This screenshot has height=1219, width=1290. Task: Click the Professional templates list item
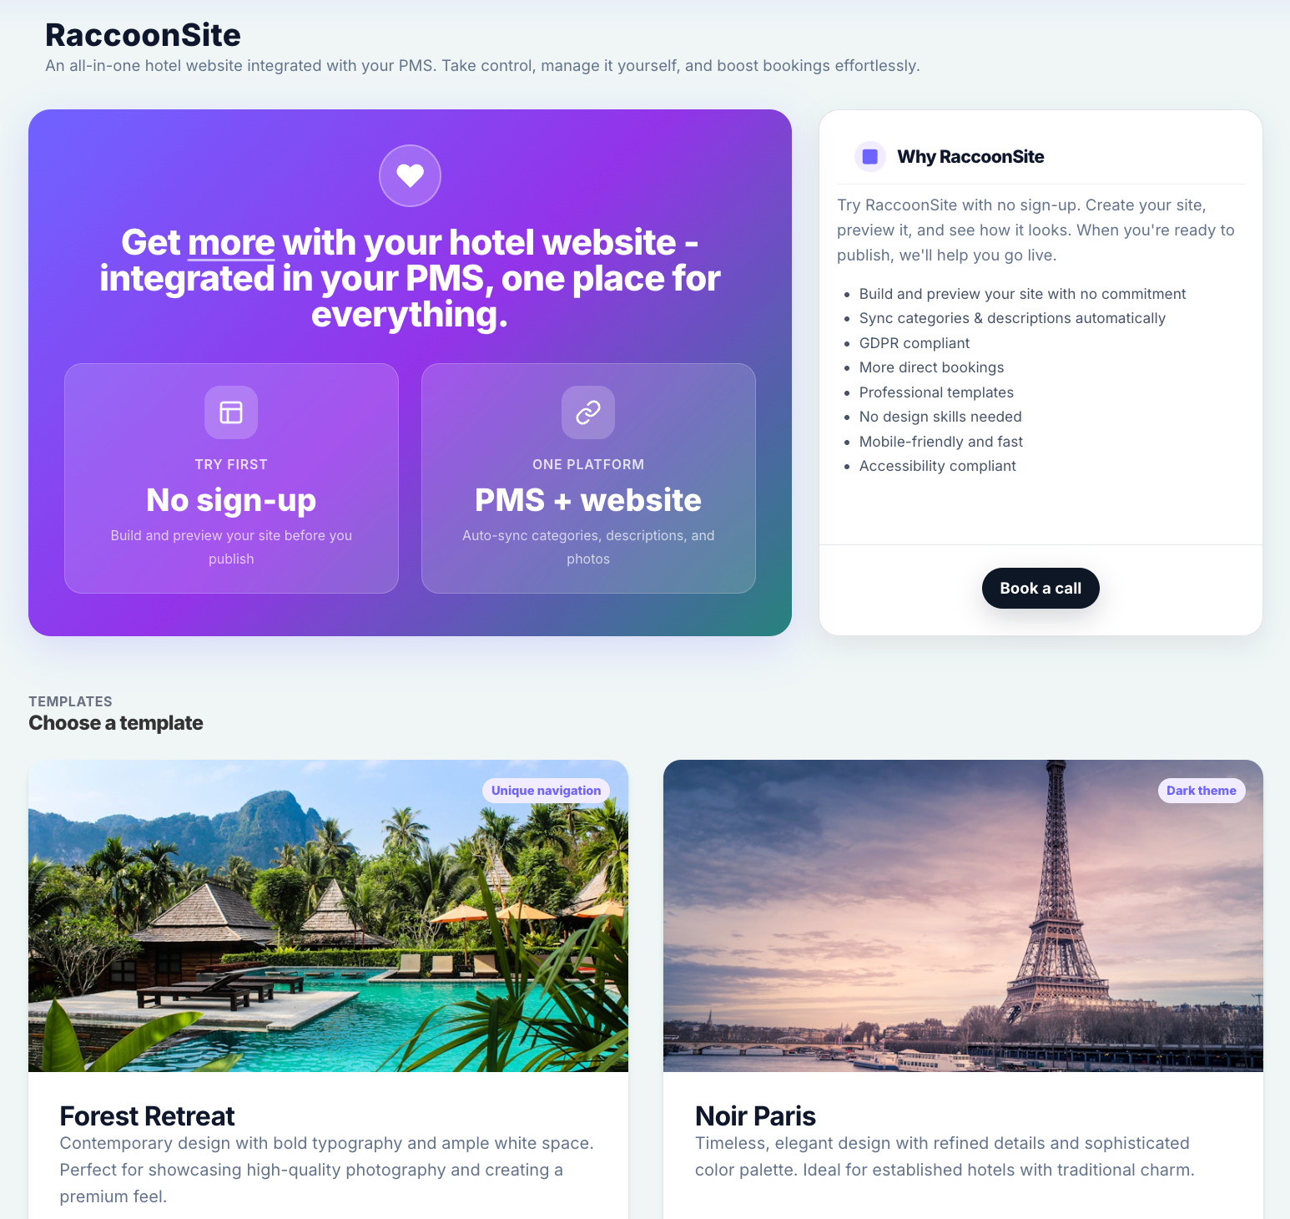tap(936, 392)
